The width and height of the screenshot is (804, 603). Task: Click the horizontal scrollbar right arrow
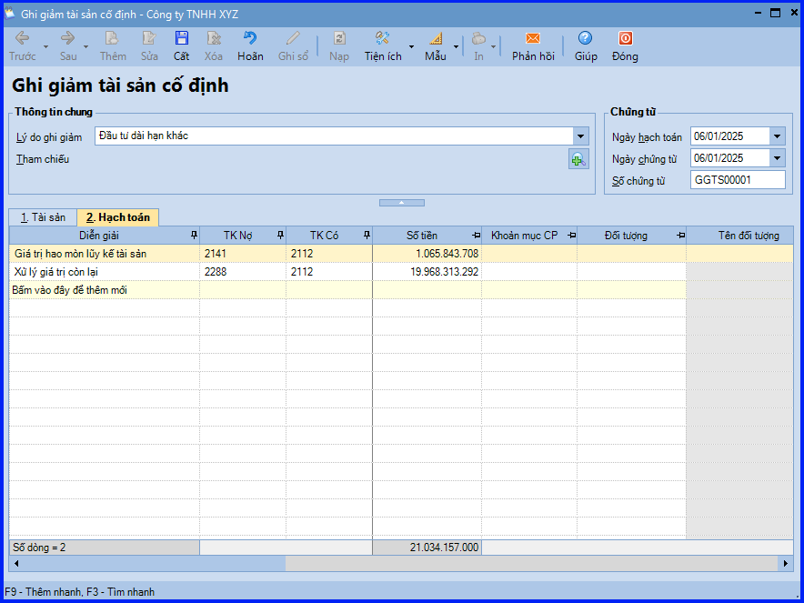(787, 564)
